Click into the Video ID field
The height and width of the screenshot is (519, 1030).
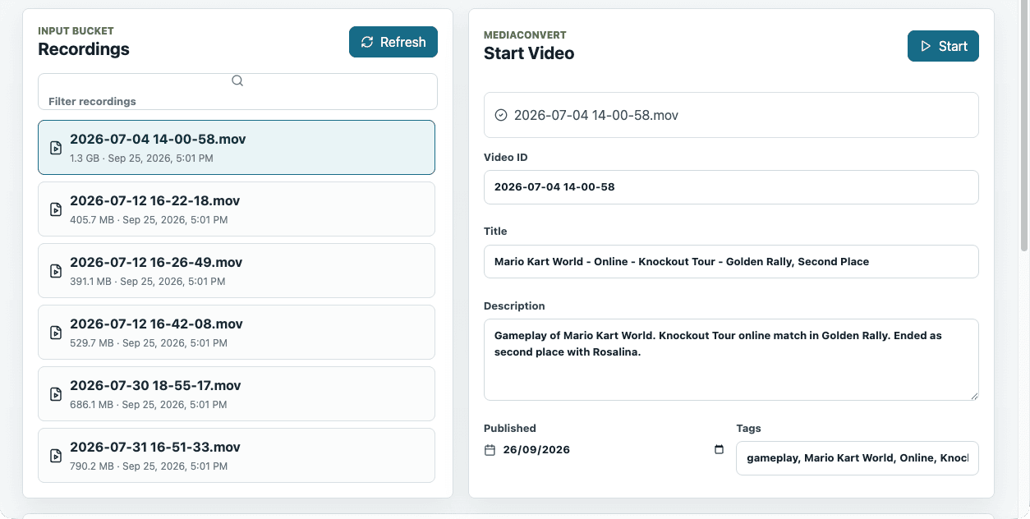[731, 187]
